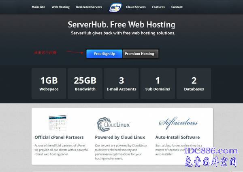The image size is (243, 172).
Task: Go to Web Hosting in navigation
Action: click(x=60, y=7)
